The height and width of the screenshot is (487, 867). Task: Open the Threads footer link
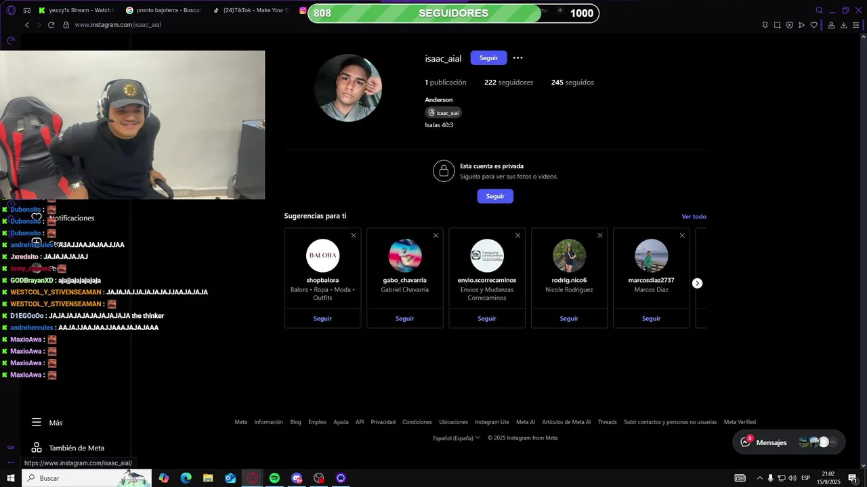(607, 422)
